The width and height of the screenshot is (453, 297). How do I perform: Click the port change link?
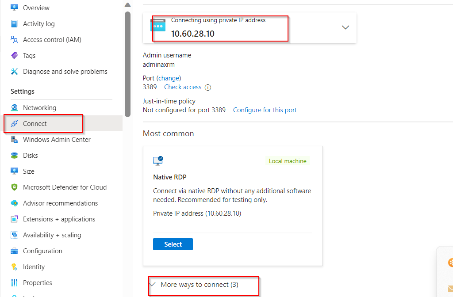point(169,78)
